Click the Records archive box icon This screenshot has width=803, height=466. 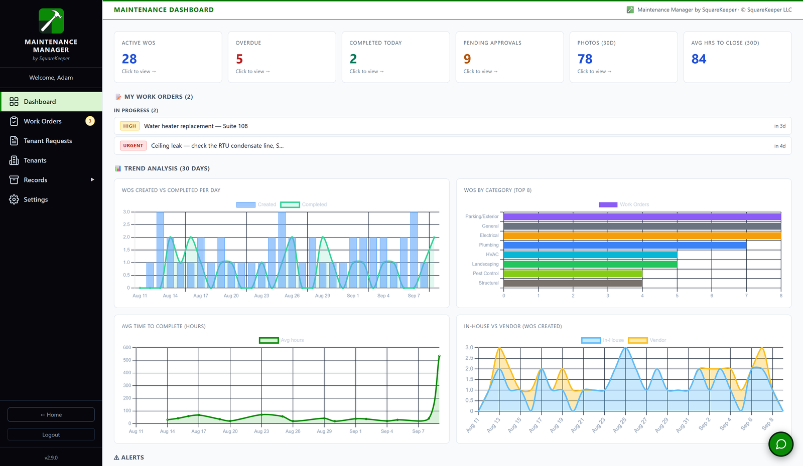click(x=14, y=180)
